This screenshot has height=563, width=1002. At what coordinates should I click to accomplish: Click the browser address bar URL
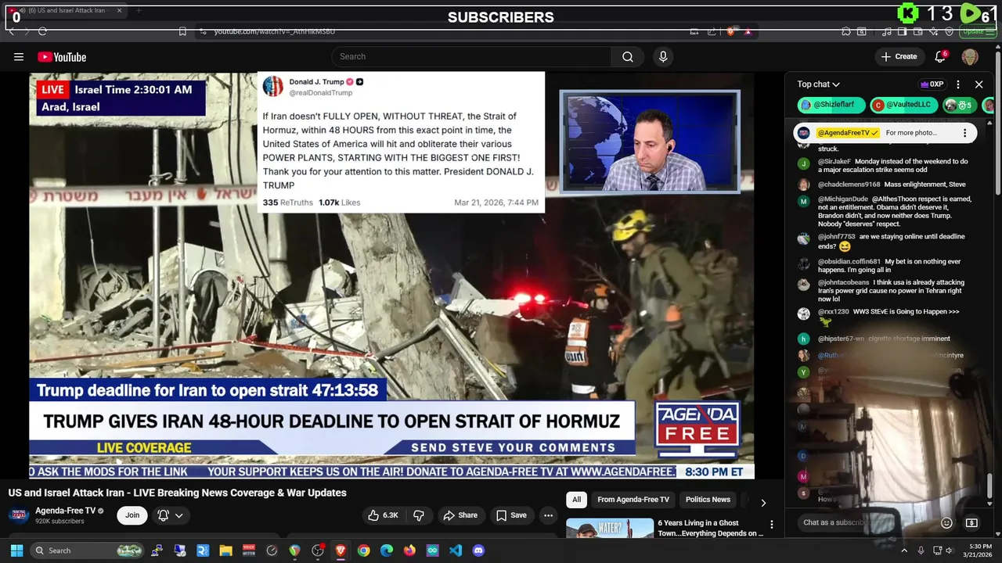pos(274,31)
